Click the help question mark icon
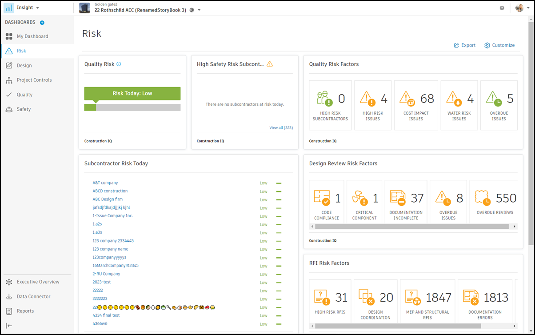 pyautogui.click(x=502, y=8)
